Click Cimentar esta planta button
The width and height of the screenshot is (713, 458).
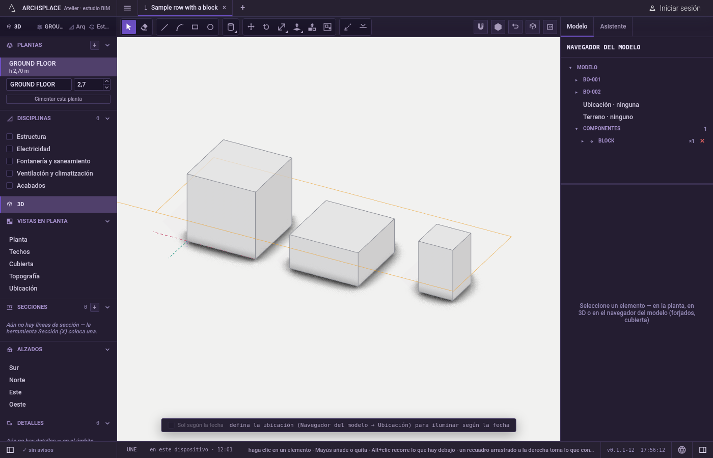coord(58,99)
